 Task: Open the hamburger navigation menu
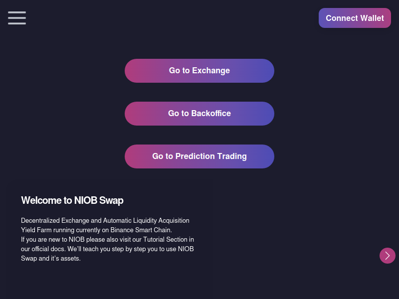[x=17, y=18]
